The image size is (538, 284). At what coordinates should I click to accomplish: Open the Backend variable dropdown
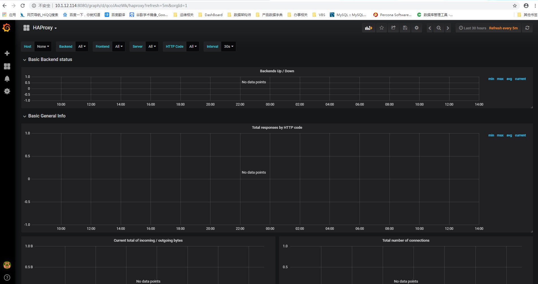point(82,47)
